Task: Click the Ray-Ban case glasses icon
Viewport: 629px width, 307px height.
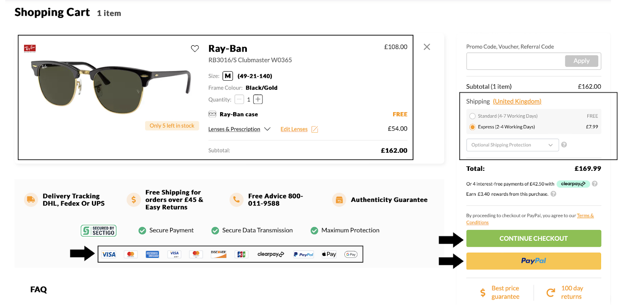Action: point(212,114)
